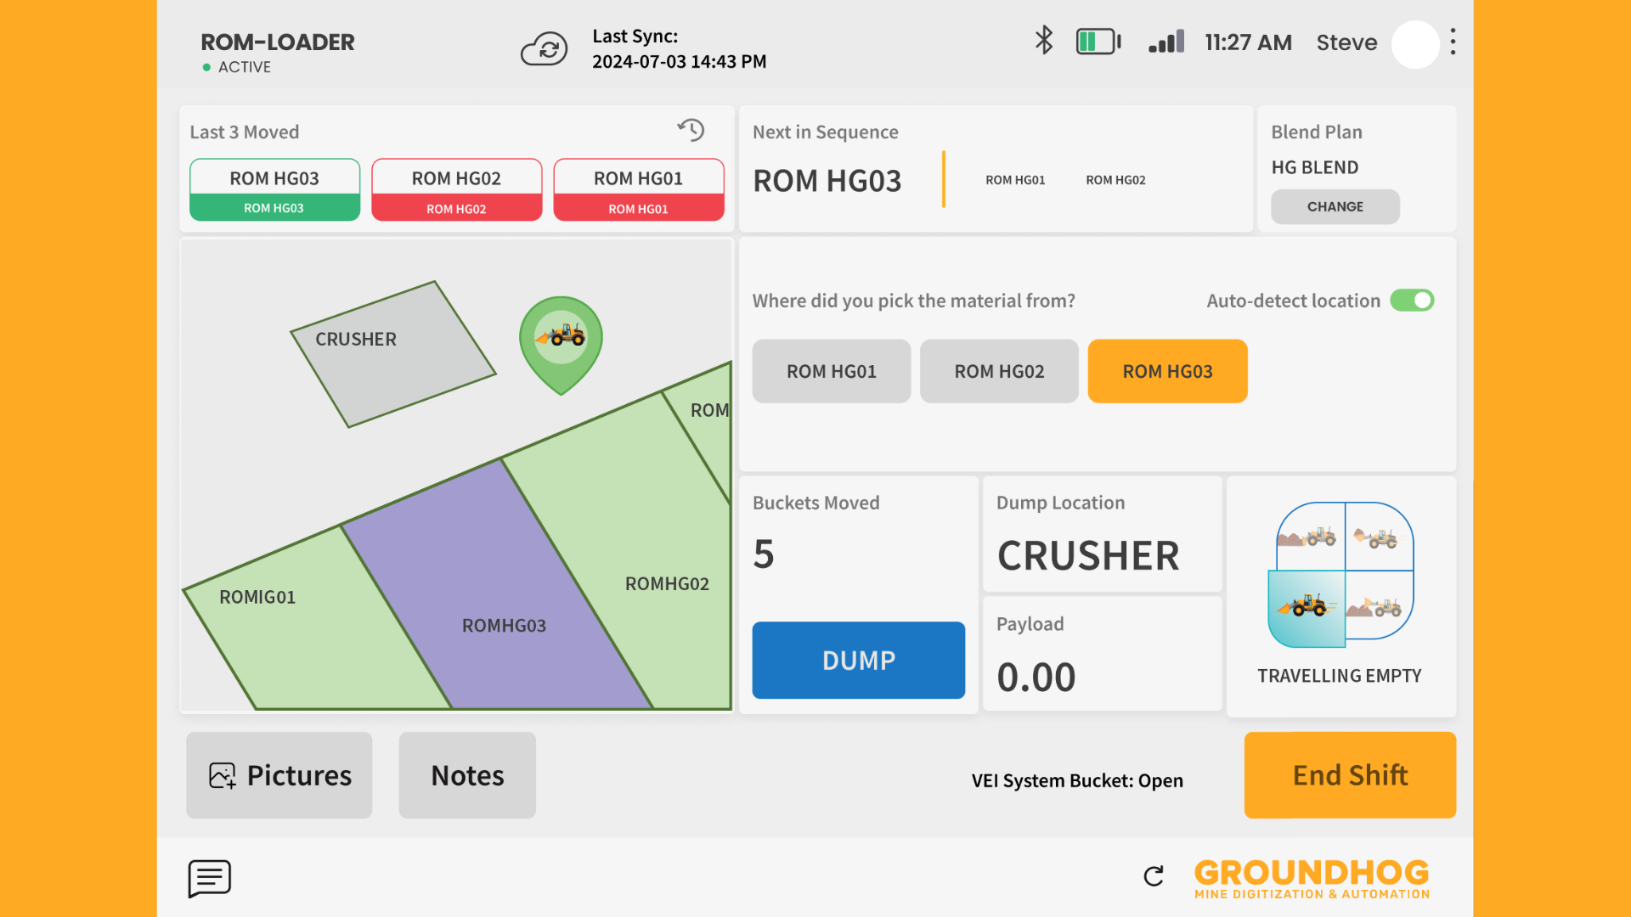Screen dimensions: 1631x917
Task: Click the sync/refresh cloud icon
Action: 547,49
